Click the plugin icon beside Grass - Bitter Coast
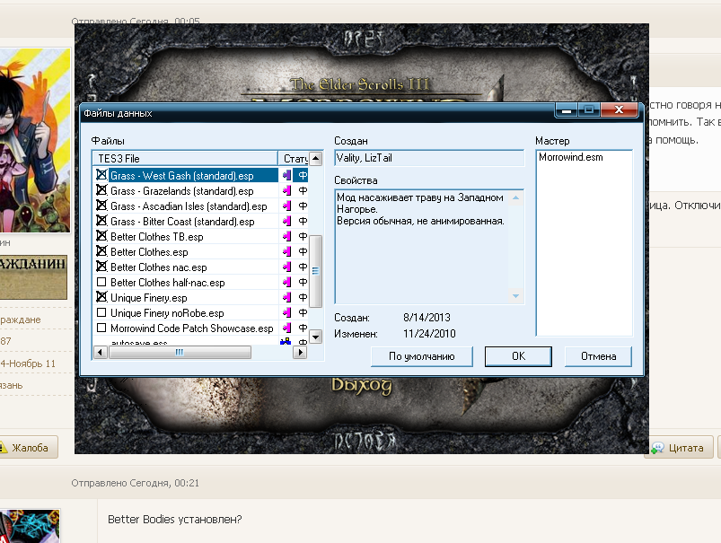Image resolution: width=721 pixels, height=543 pixels. click(x=288, y=222)
